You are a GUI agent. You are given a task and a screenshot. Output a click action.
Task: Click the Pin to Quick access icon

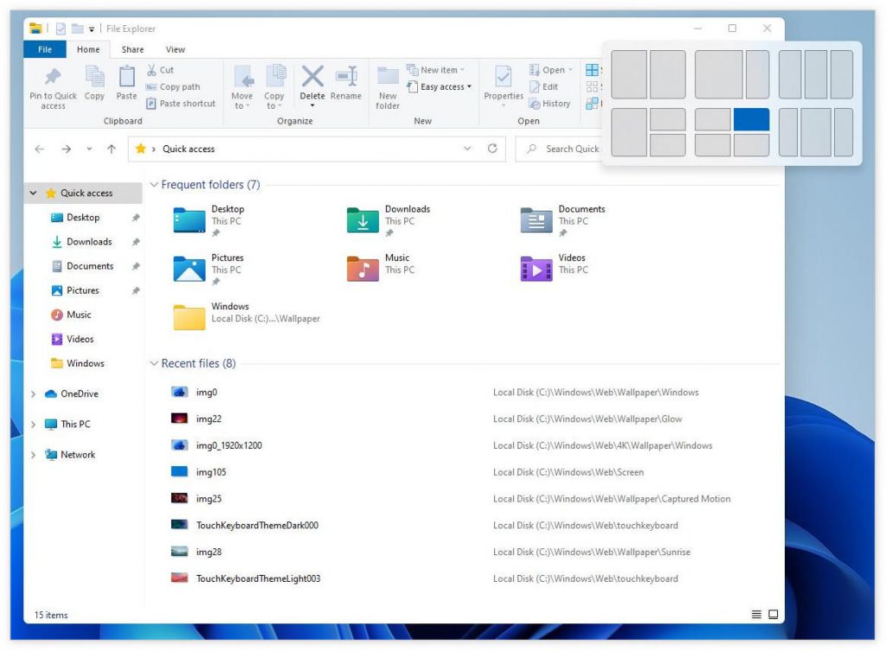click(x=53, y=77)
